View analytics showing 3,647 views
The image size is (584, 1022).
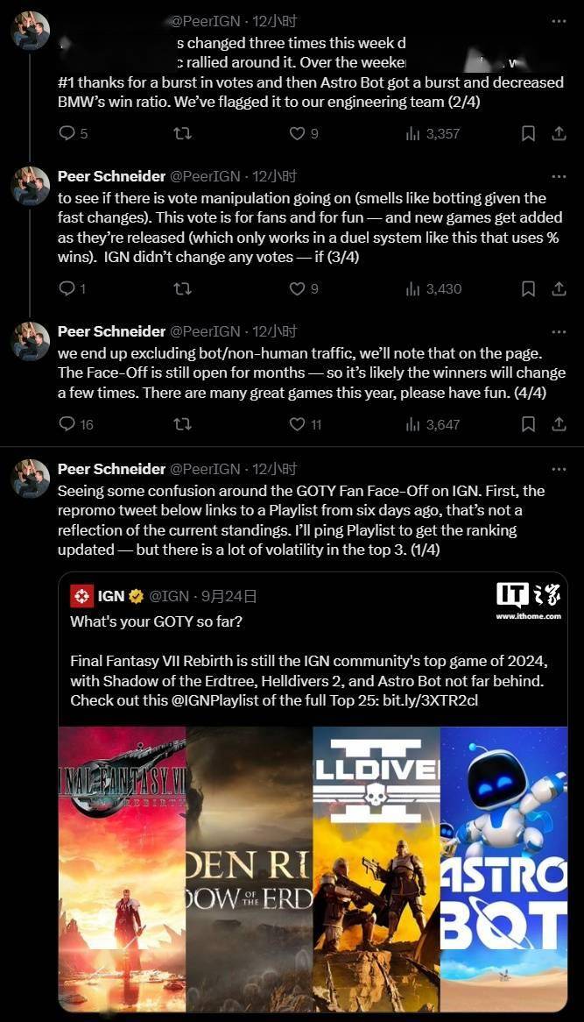click(433, 424)
